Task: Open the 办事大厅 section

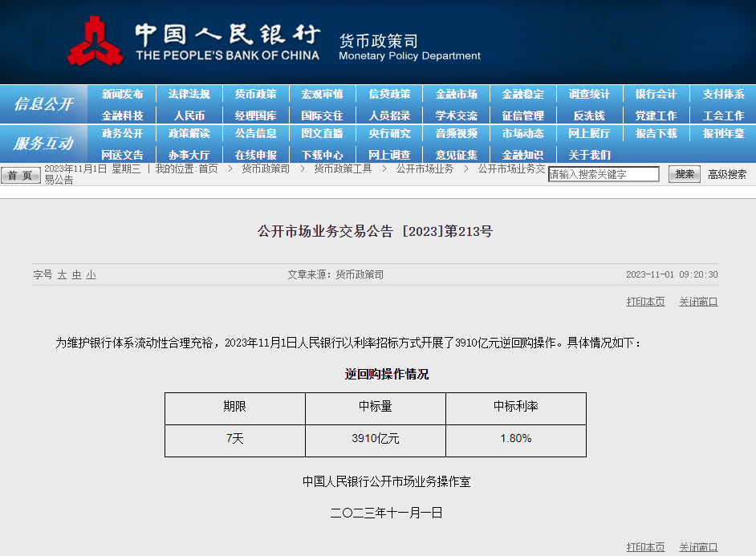Action: [x=189, y=155]
